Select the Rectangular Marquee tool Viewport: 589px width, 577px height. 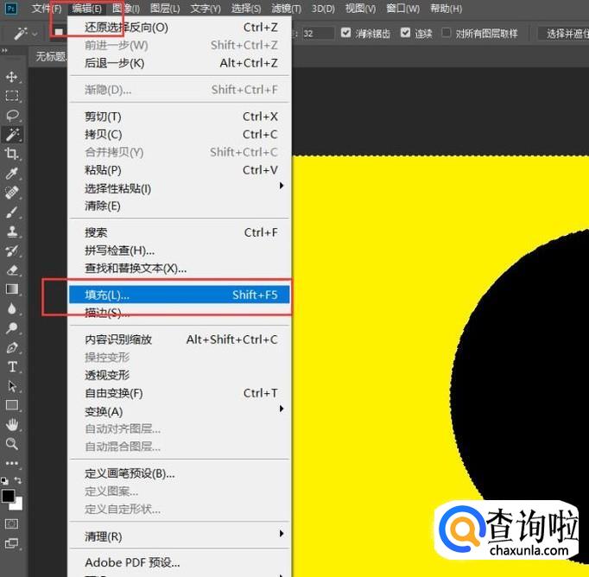11,96
